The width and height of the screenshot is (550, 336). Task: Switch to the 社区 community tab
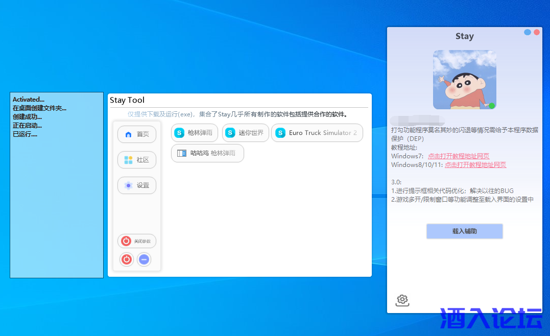[137, 160]
